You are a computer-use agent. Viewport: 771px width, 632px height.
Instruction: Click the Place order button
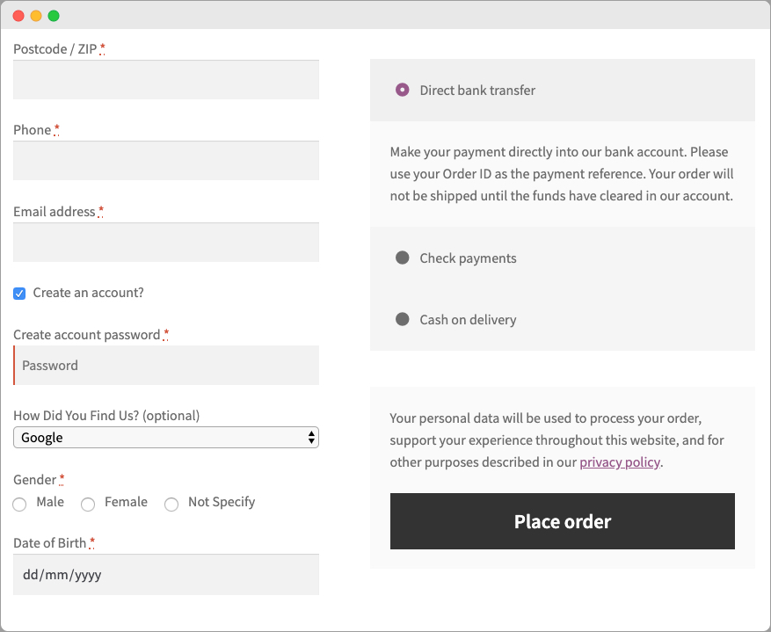pyautogui.click(x=562, y=520)
